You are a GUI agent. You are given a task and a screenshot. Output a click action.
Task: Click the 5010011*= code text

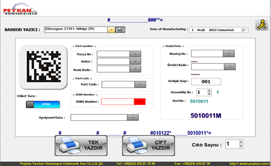click(199, 133)
